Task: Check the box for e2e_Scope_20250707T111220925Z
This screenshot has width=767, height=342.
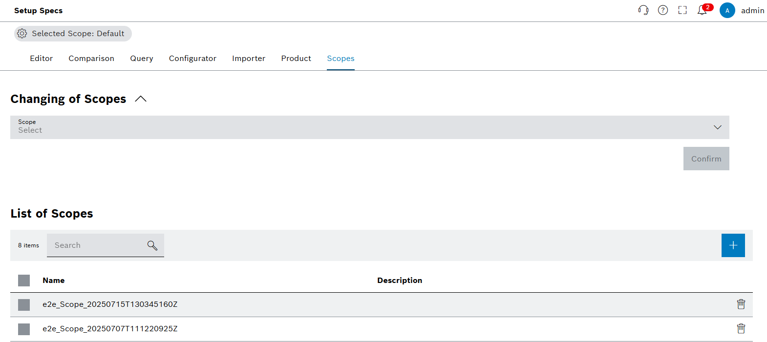Action: coord(24,329)
